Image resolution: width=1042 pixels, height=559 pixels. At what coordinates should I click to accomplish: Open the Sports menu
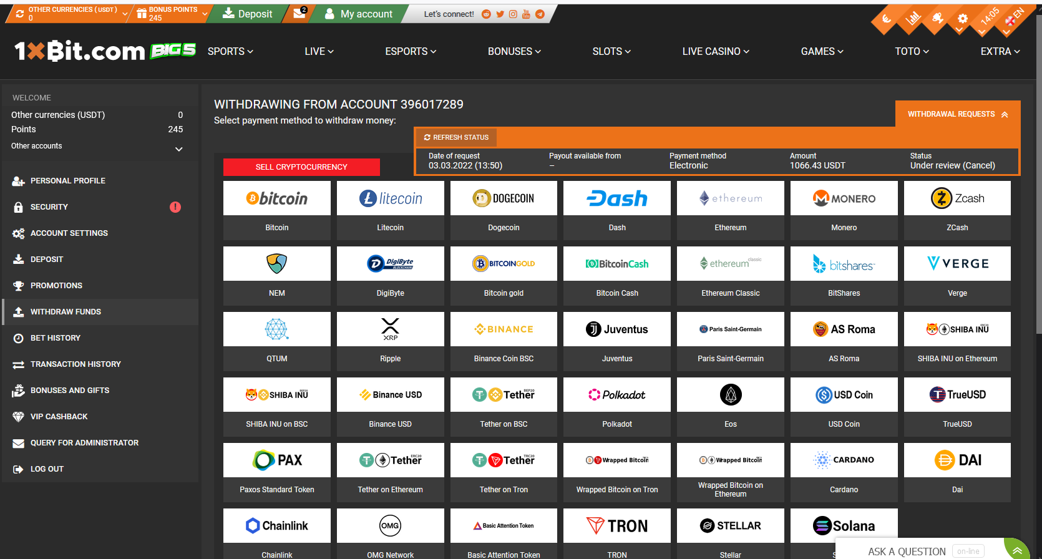pos(230,52)
